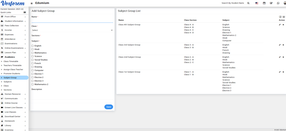Image resolution: width=286 pixels, height=131 pixels.
Task: Enable the Computer subject checkbox
Action: click(x=33, y=70)
